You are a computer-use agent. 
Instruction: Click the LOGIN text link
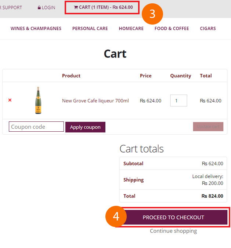48,8
